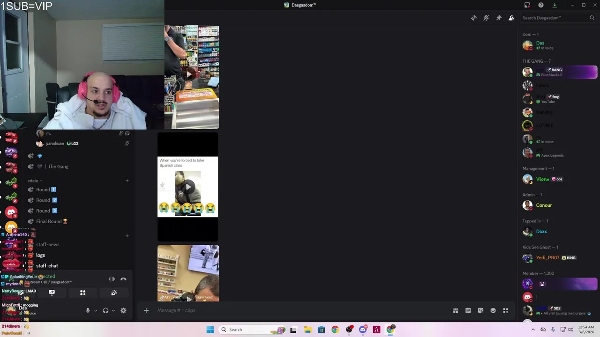Toggle noise suppression waveform icon
This screenshot has width=600, height=337.
(112, 279)
